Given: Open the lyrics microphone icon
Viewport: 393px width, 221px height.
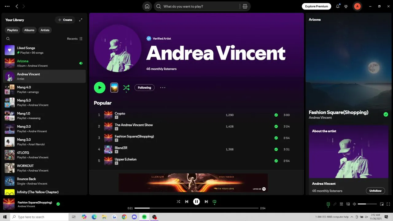Looking at the screenshot, I should click(x=335, y=204).
